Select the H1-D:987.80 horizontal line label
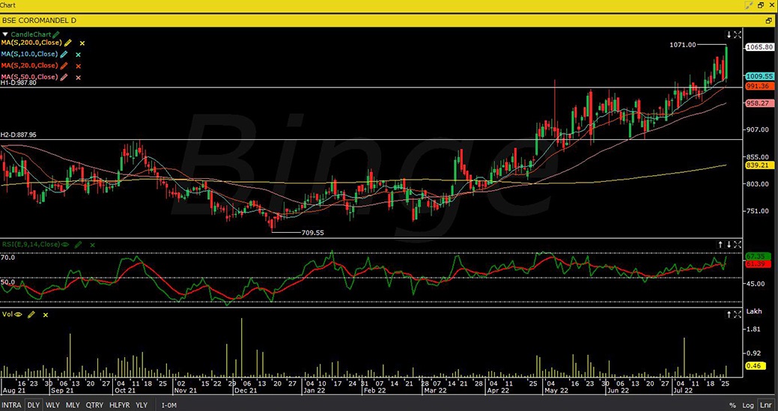 [19, 83]
